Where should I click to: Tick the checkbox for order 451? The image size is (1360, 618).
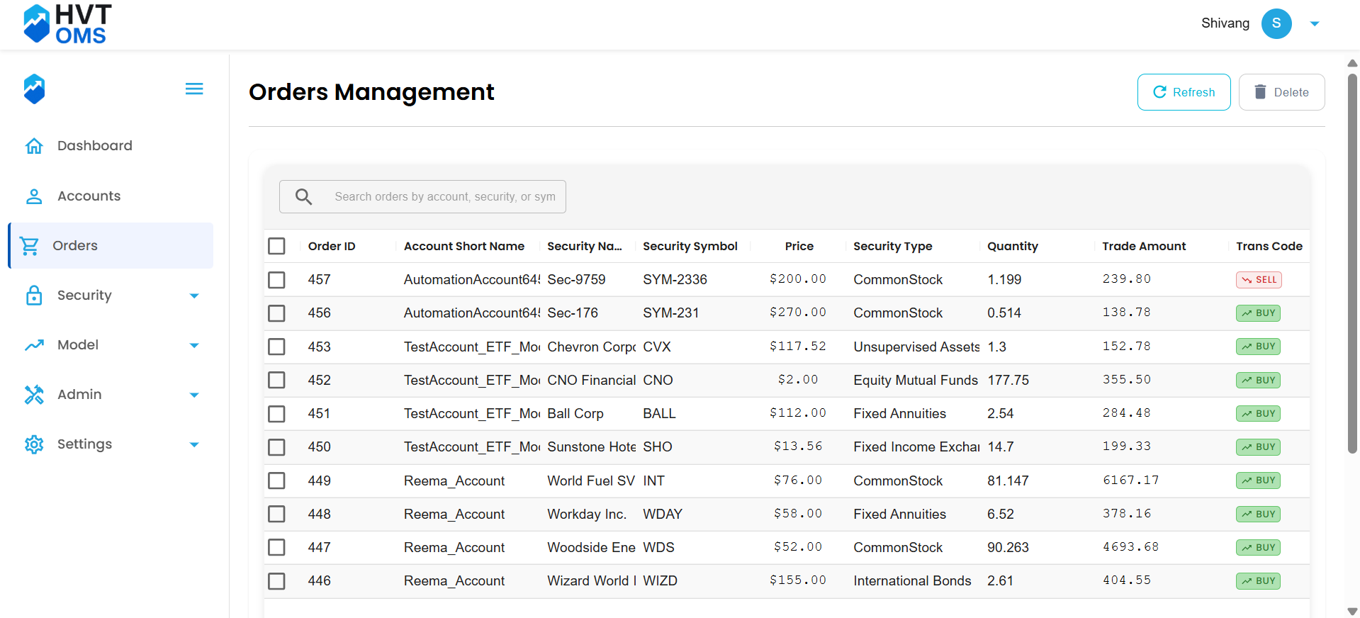point(276,414)
